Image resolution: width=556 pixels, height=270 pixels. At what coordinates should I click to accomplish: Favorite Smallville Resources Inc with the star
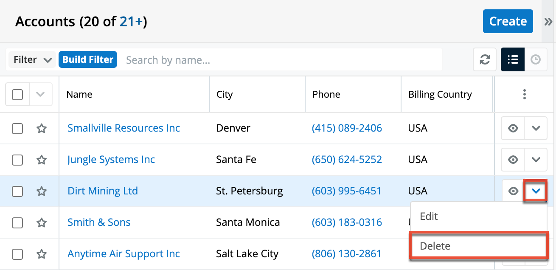tap(41, 128)
